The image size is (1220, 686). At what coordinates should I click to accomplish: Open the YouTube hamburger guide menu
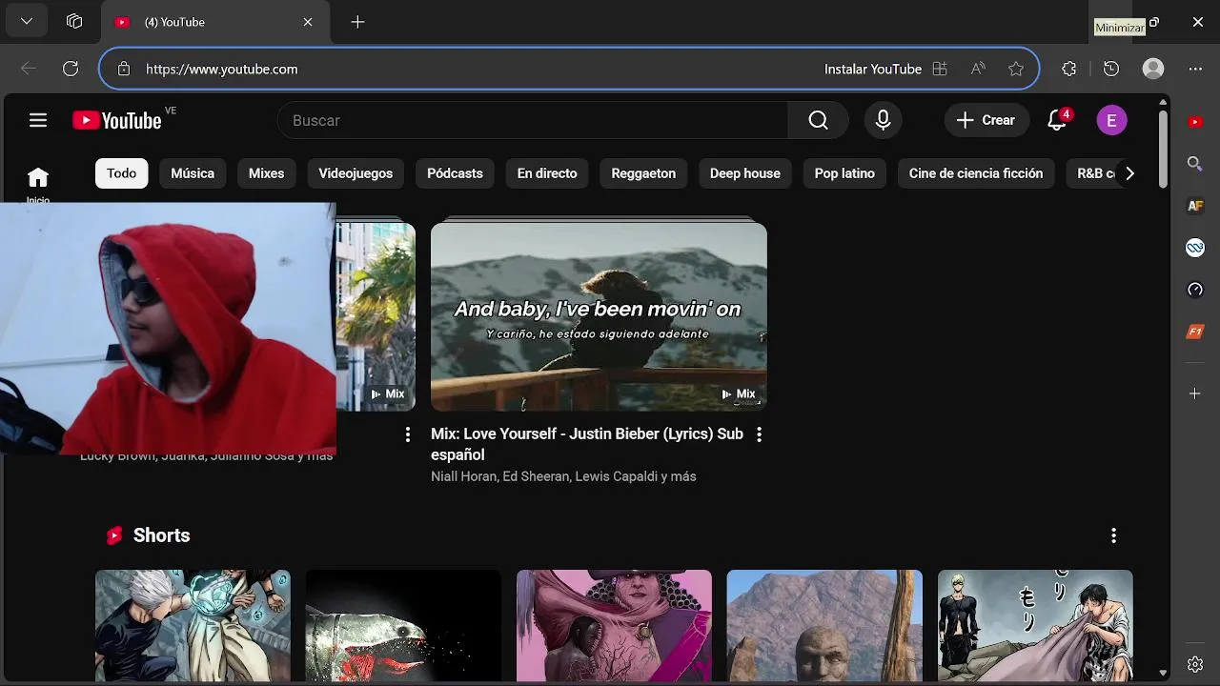coord(38,120)
